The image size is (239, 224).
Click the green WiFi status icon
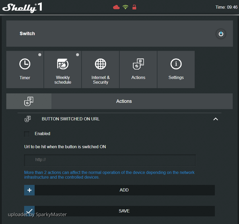coord(125,7)
